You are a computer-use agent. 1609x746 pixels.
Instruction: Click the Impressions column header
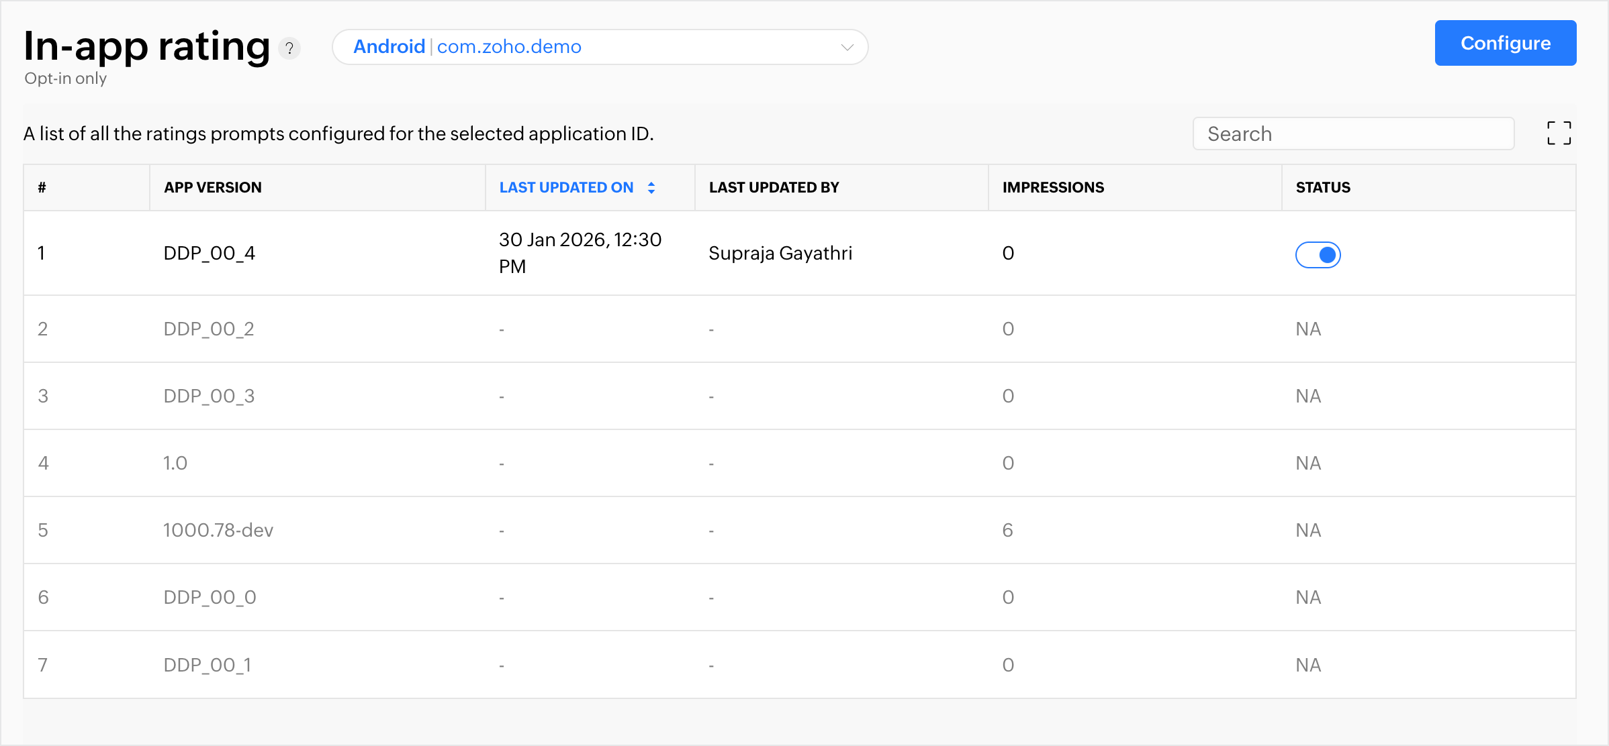tap(1052, 188)
